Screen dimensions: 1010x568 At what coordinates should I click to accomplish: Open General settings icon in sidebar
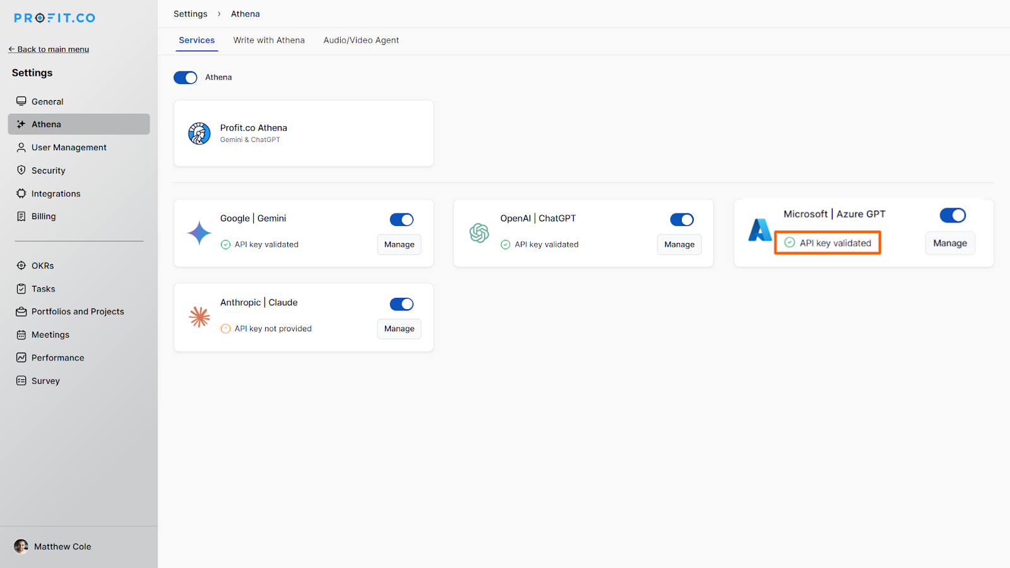21,101
